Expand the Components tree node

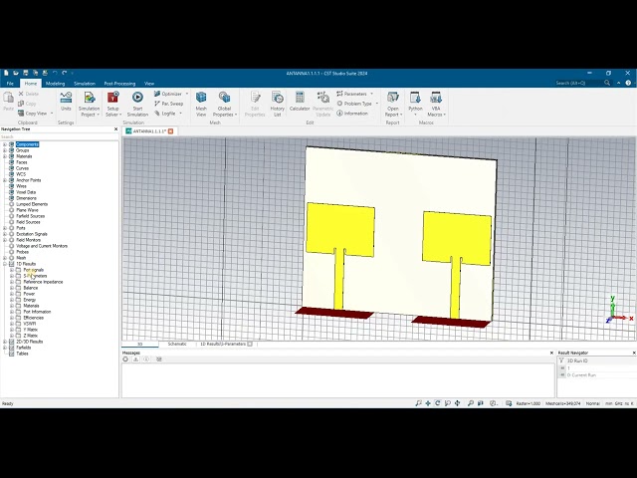(x=5, y=144)
